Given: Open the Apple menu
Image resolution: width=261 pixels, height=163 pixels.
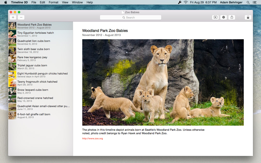Looking at the screenshot, I should coord(5,2).
